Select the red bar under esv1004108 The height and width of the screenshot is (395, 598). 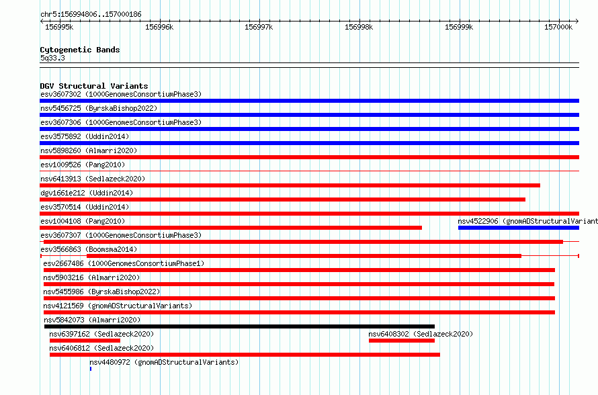point(230,228)
